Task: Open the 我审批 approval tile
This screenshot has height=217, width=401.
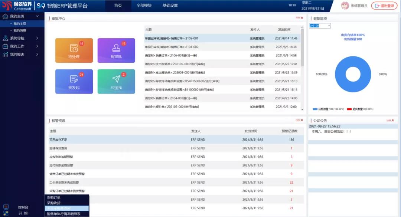Action: coord(116,50)
